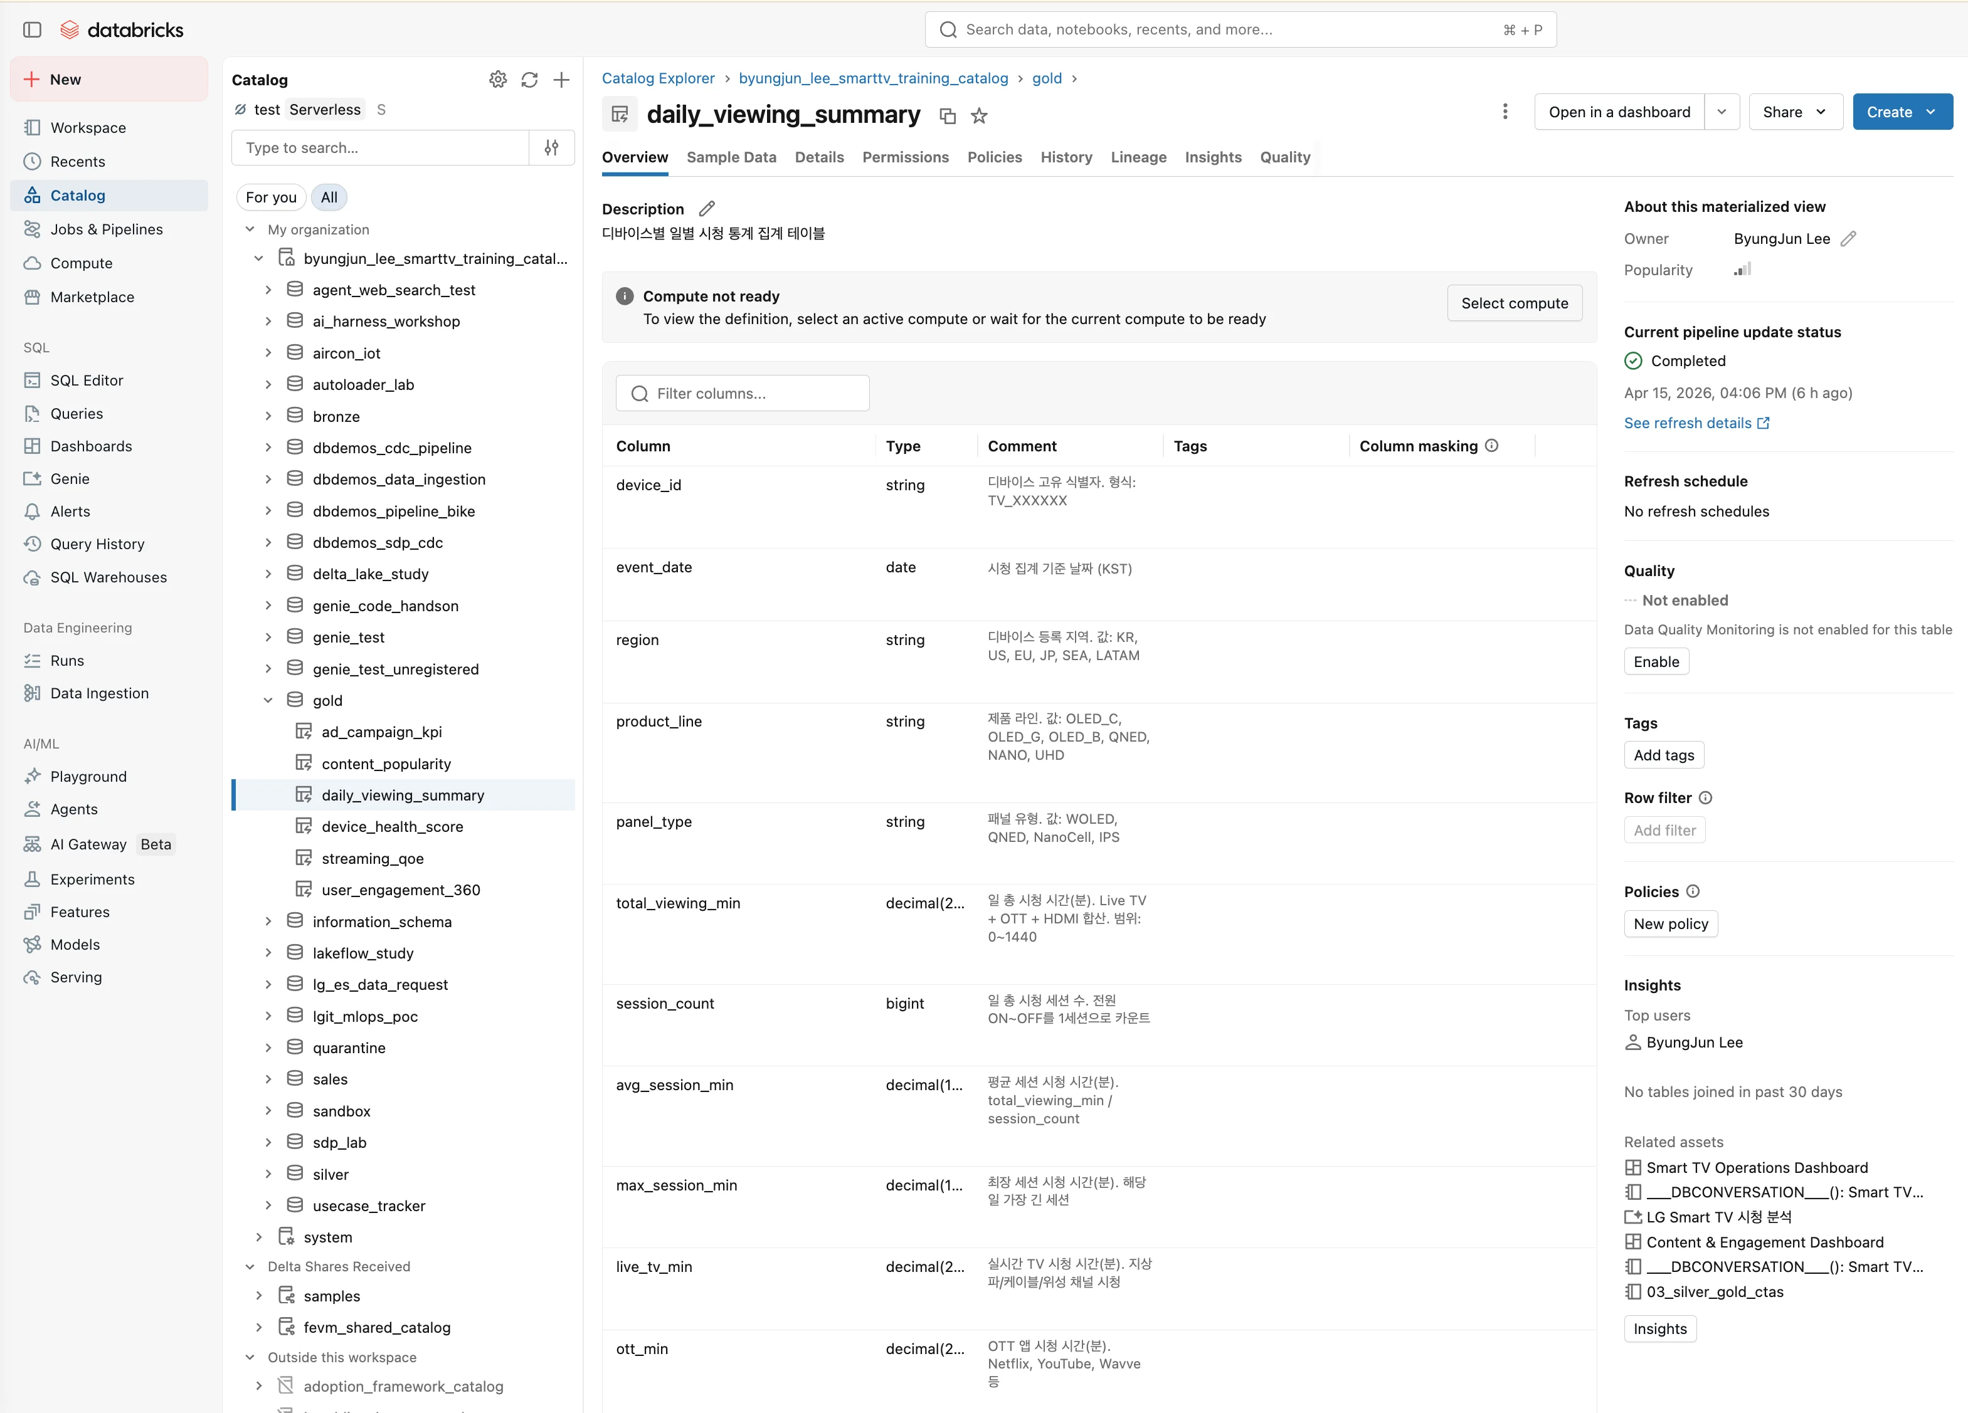
Task: Click catalog Type to search field
Action: [x=380, y=147]
